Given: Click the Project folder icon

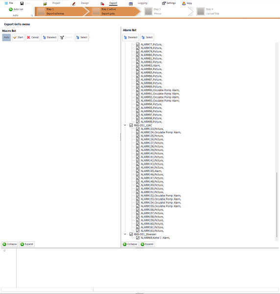Looking at the screenshot, I should point(45,3).
